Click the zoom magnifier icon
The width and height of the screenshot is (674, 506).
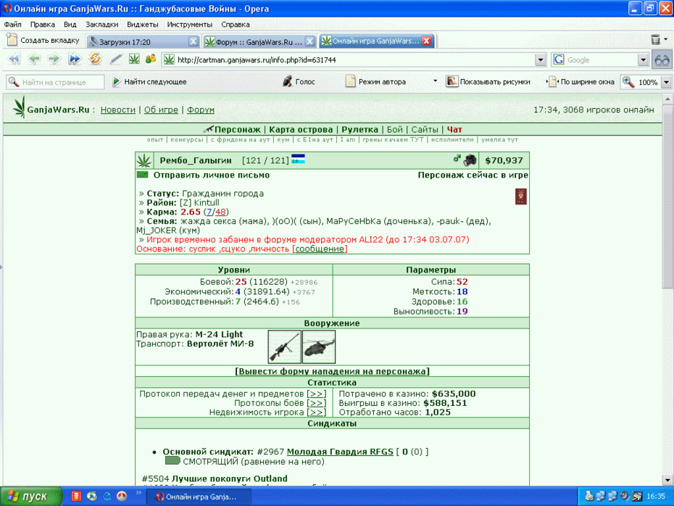[x=628, y=82]
